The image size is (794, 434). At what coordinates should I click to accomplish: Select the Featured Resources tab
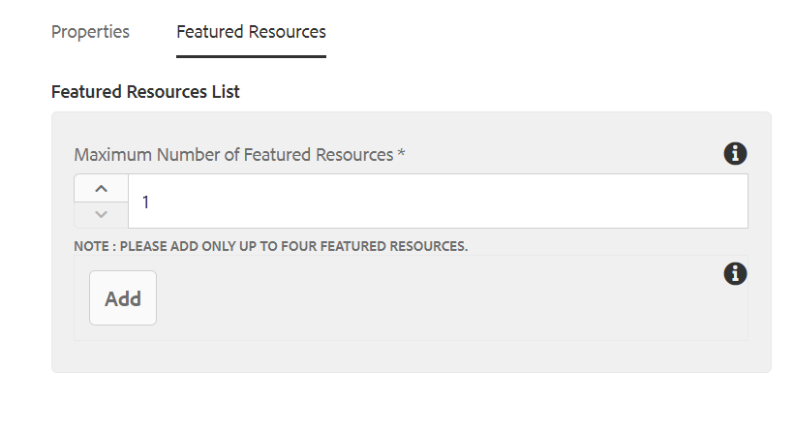[x=251, y=32]
